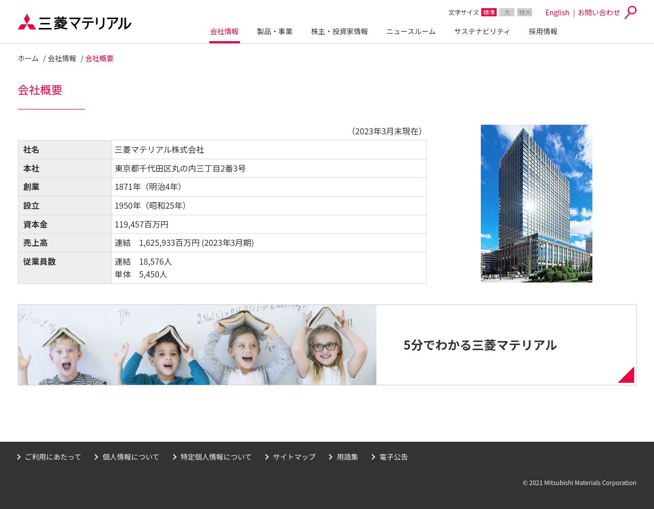Click the address 東京都千代田区丸の内三丁目2番3号
Screen dimensions: 654x509
pyautogui.click(x=180, y=168)
